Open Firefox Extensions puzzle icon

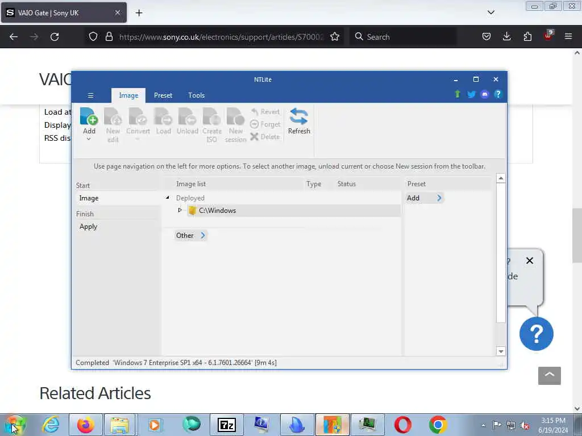coord(527,37)
